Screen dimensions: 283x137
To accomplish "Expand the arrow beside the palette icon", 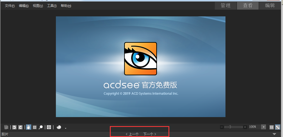I will 65,128.
